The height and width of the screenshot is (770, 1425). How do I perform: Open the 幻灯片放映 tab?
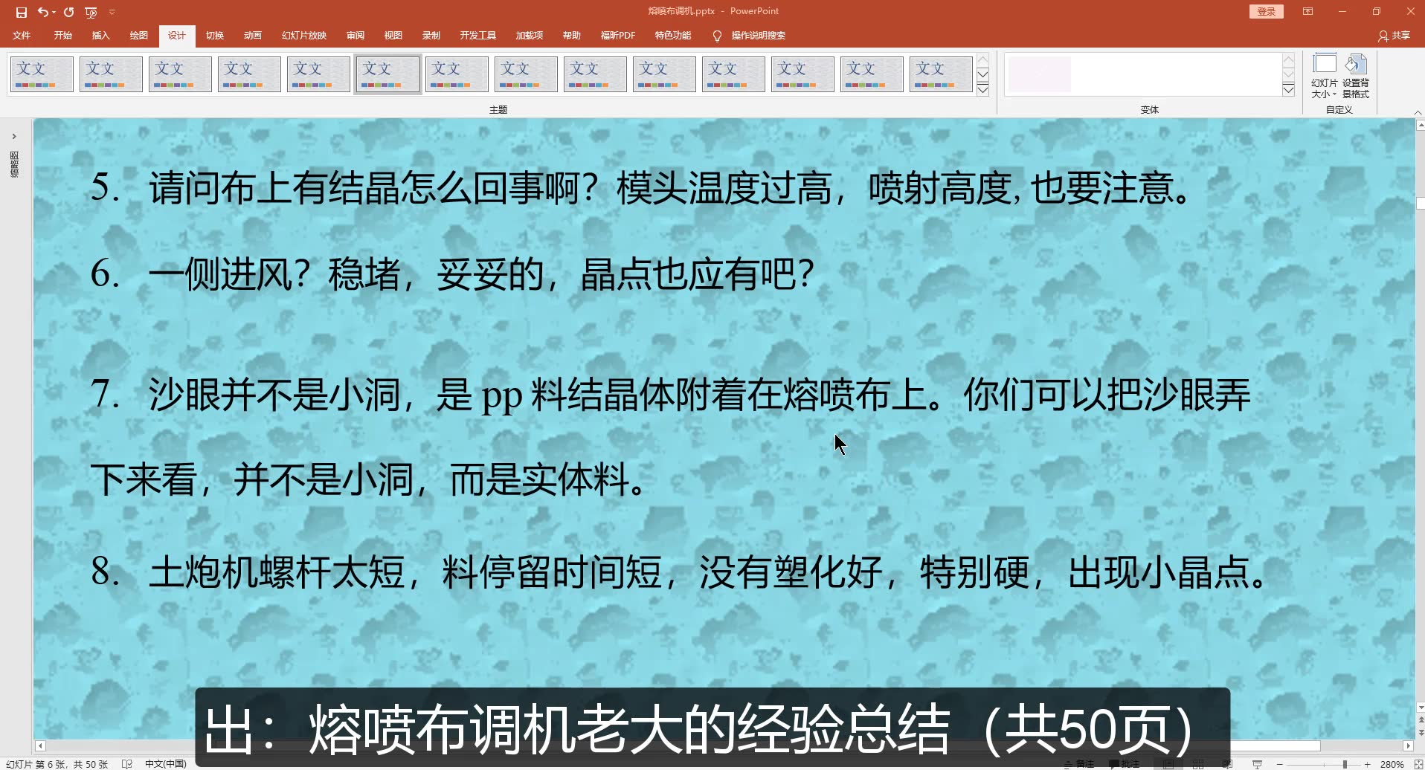pyautogui.click(x=304, y=36)
